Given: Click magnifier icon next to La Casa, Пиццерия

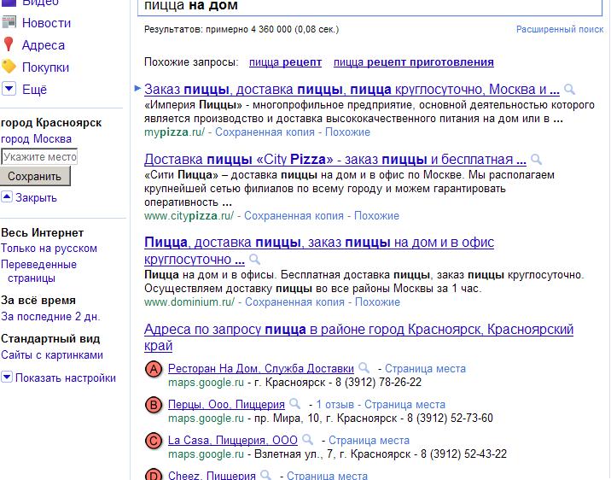Looking at the screenshot, I should pyautogui.click(x=307, y=440).
